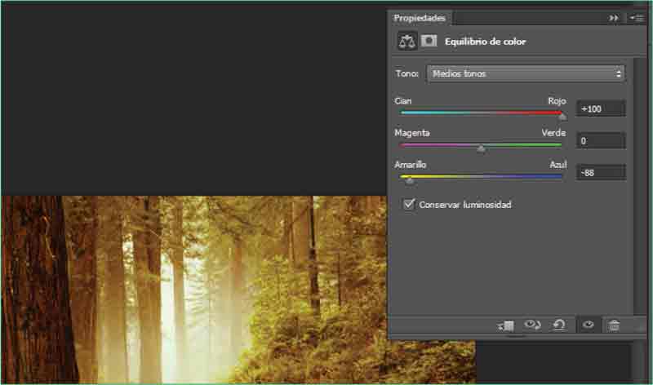Delete the adjustment layer with trash icon
Image resolution: width=653 pixels, height=385 pixels.
coord(614,325)
